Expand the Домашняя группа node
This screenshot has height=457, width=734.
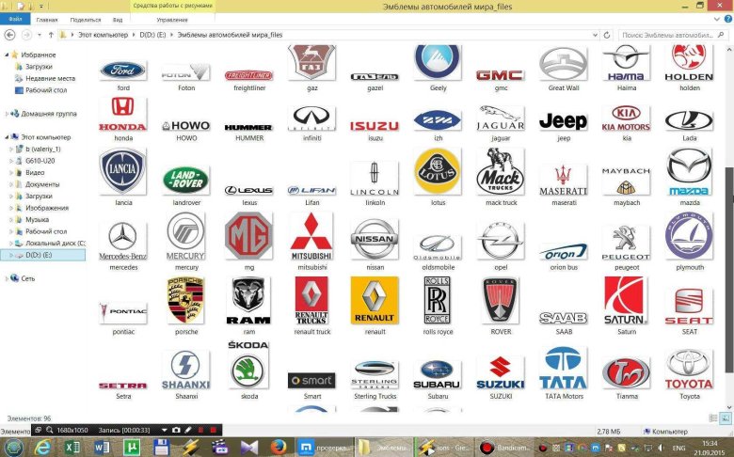8,114
